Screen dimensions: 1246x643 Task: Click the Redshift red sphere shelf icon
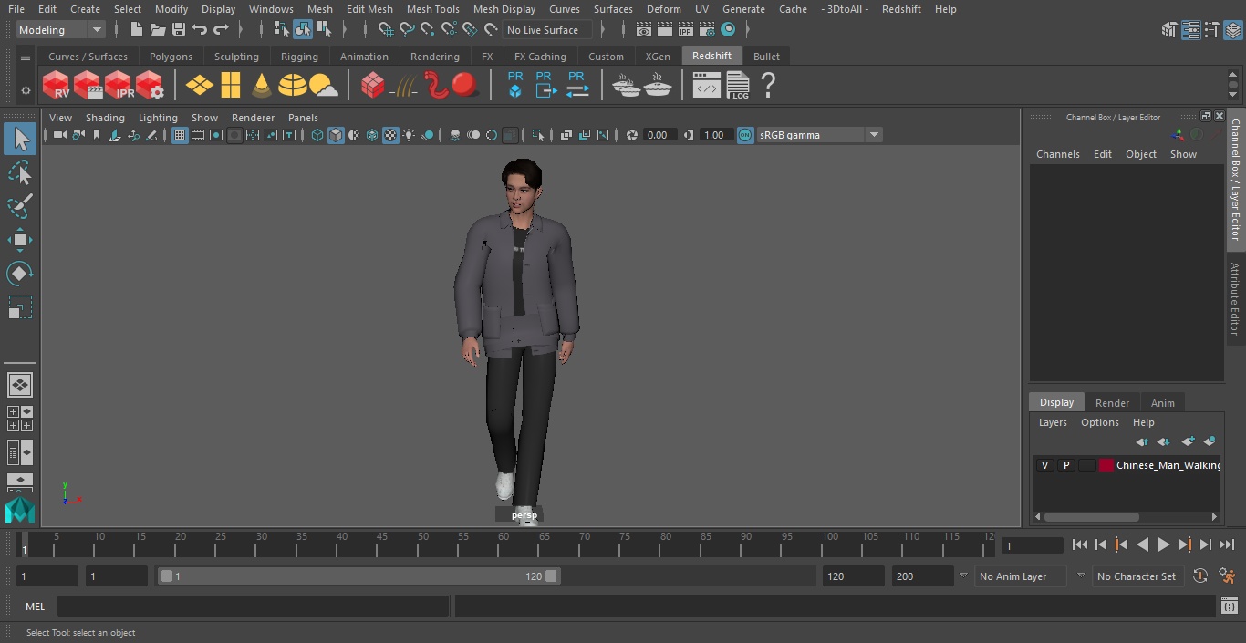(465, 86)
